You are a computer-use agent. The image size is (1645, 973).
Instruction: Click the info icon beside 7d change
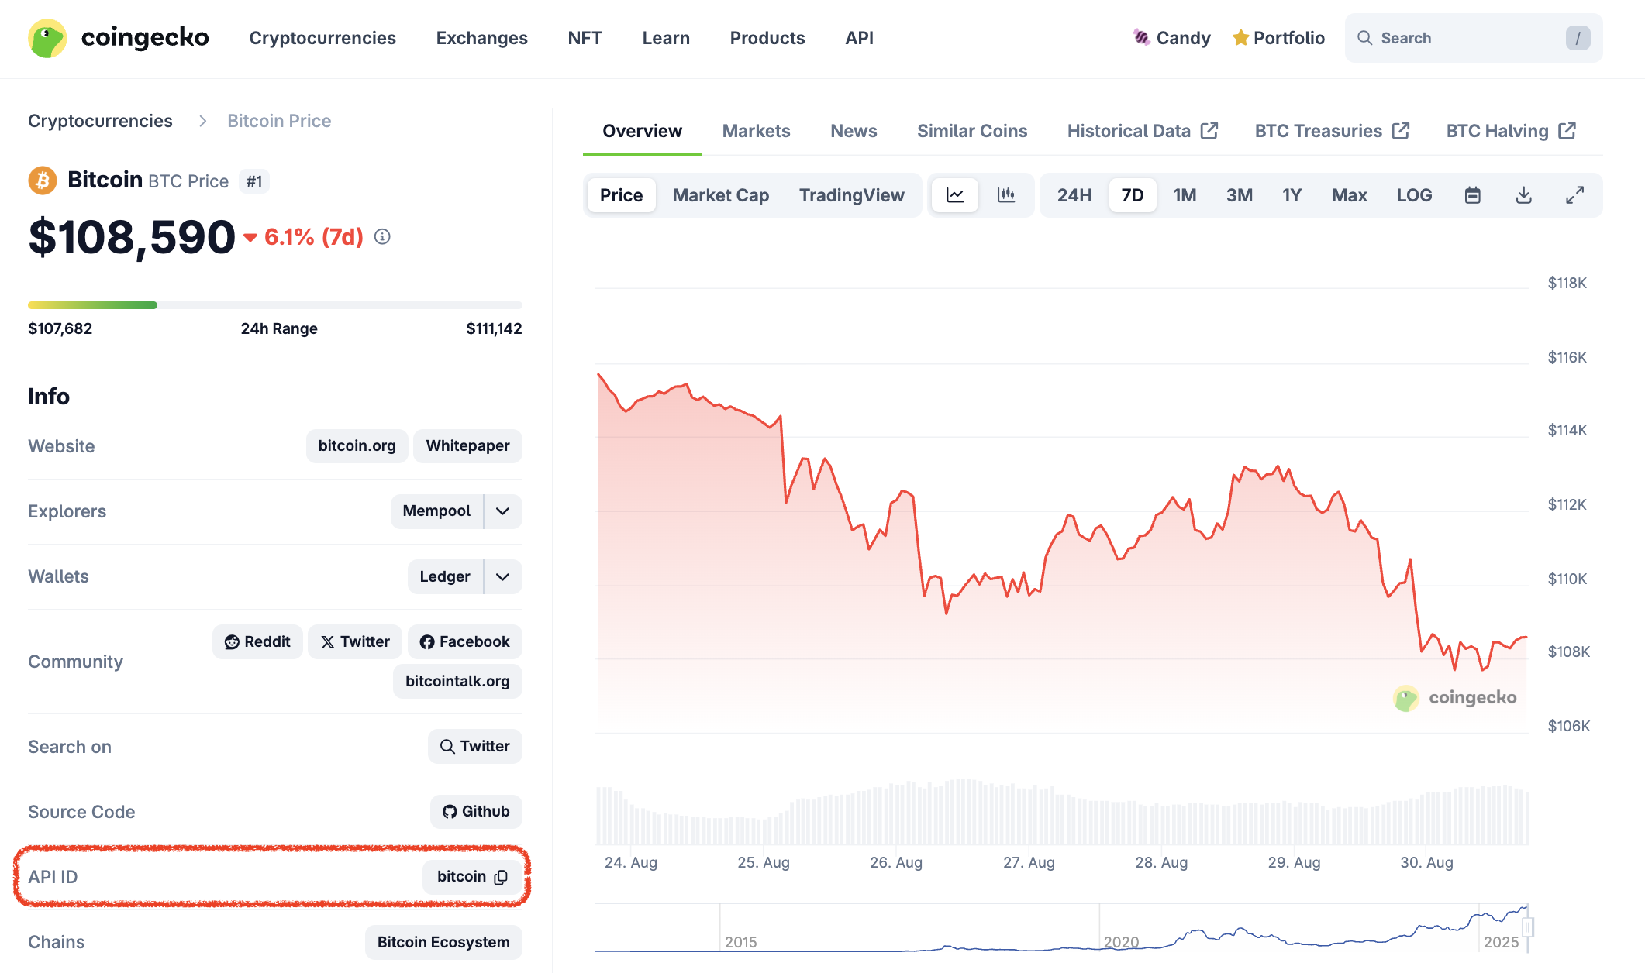382,236
